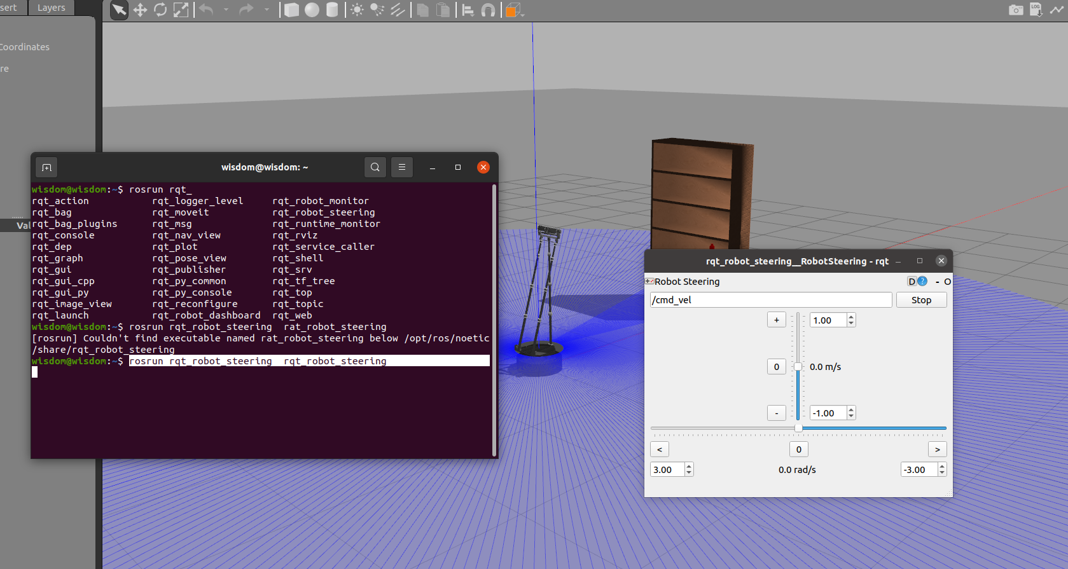Screen dimensions: 1068x569
Task: Add a point light
Action: pyautogui.click(x=357, y=10)
